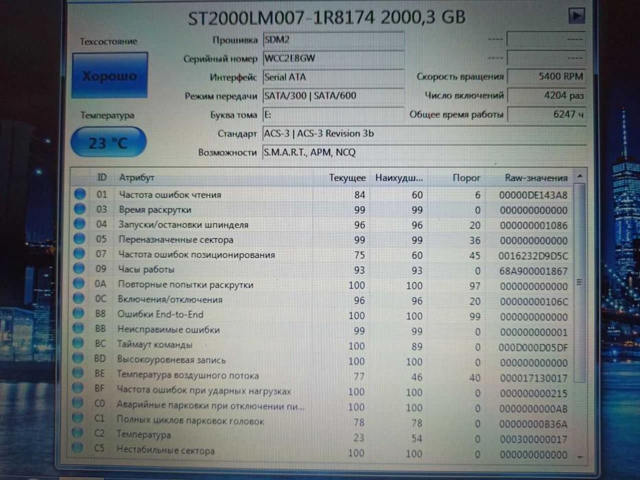
Task: Click status icon for attribute C1
Action: point(77,418)
